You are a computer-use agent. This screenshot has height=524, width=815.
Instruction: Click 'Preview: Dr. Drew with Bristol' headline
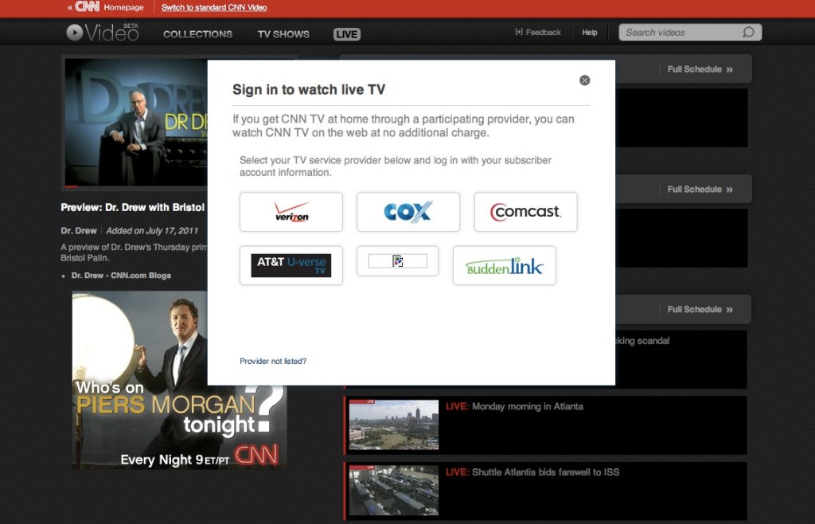[133, 207]
